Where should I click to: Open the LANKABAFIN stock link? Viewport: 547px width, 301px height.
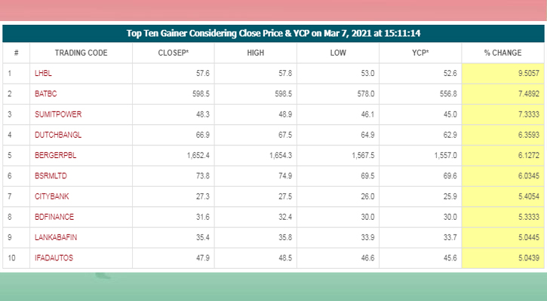55,237
